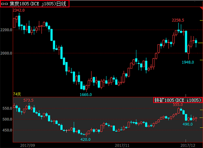Click the 2017/12 date axis label

(x=188, y=146)
